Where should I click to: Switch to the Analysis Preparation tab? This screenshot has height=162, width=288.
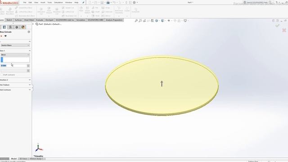114,20
